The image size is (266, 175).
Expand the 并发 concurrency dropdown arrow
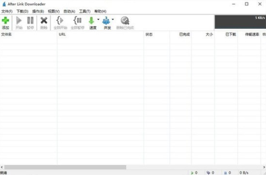[113, 19]
